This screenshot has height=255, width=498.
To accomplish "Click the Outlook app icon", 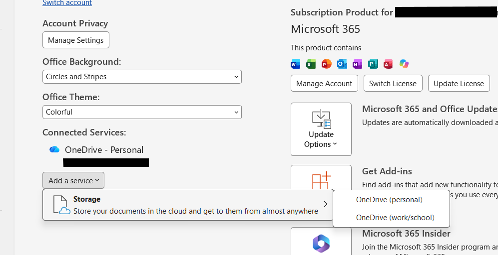I will pyautogui.click(x=342, y=64).
